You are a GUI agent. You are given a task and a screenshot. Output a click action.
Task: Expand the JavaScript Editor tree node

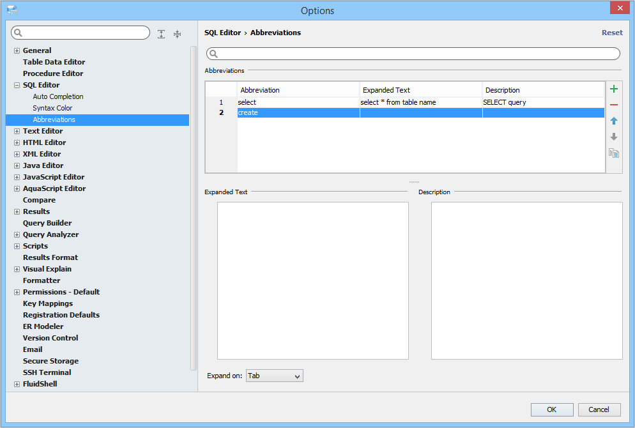click(17, 178)
